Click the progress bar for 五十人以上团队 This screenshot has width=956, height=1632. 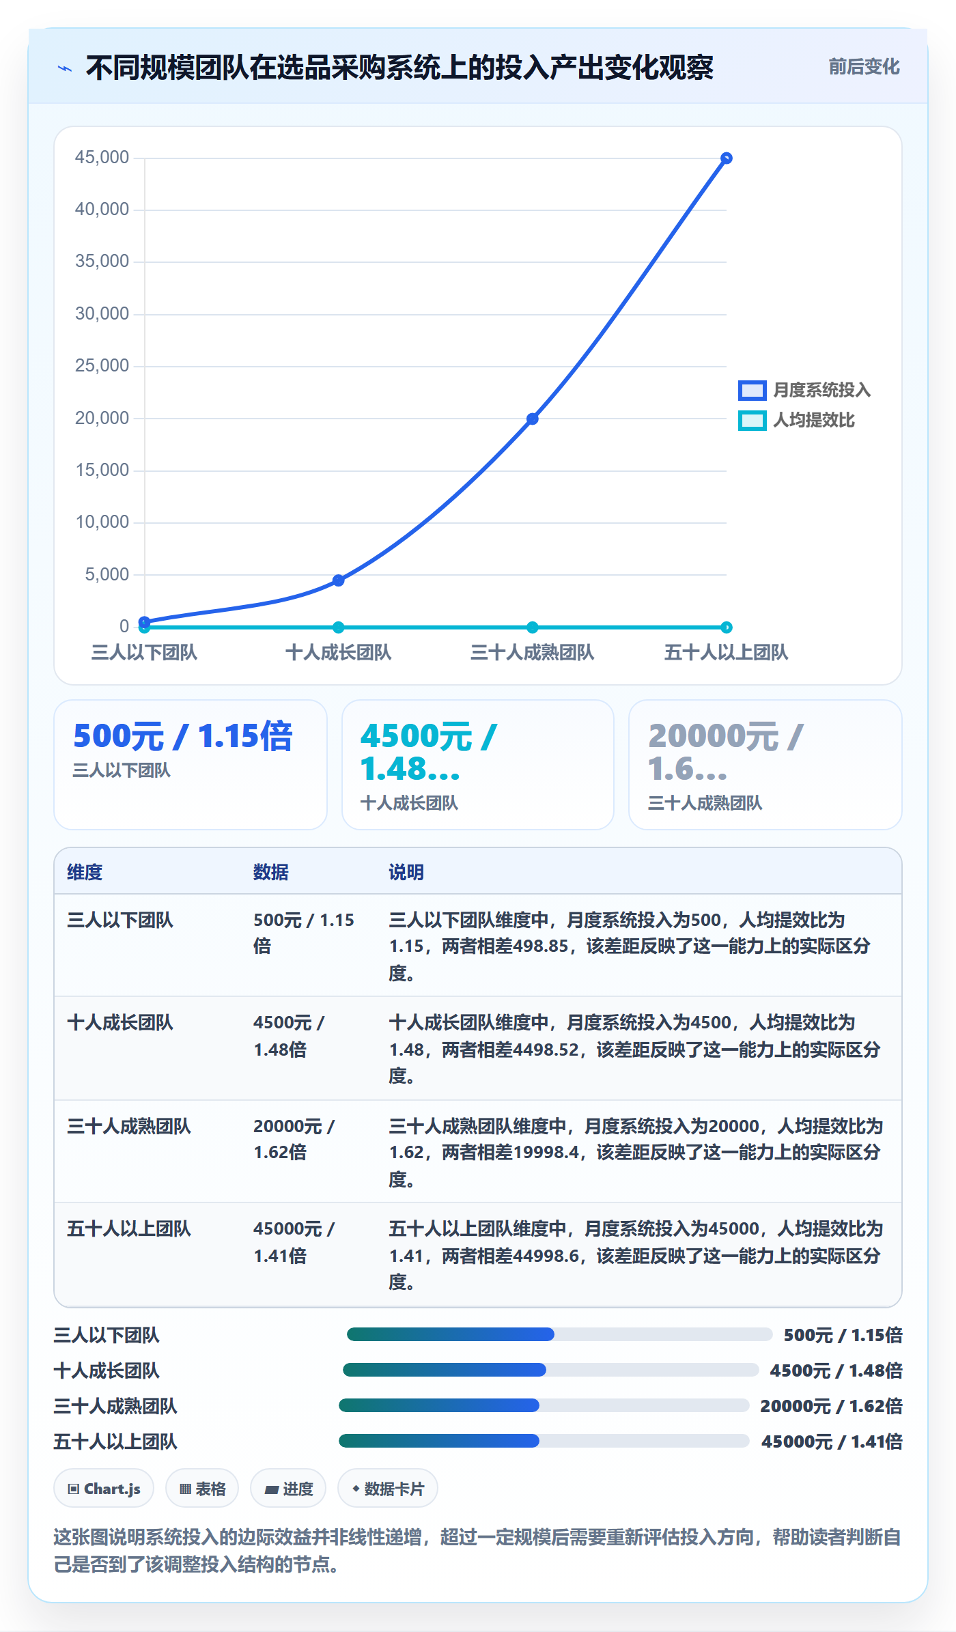point(544,1441)
